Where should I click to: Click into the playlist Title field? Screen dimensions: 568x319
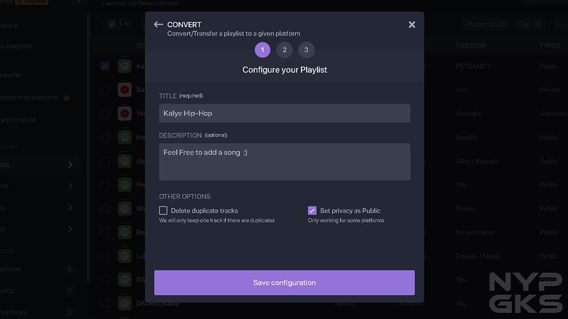[285, 113]
